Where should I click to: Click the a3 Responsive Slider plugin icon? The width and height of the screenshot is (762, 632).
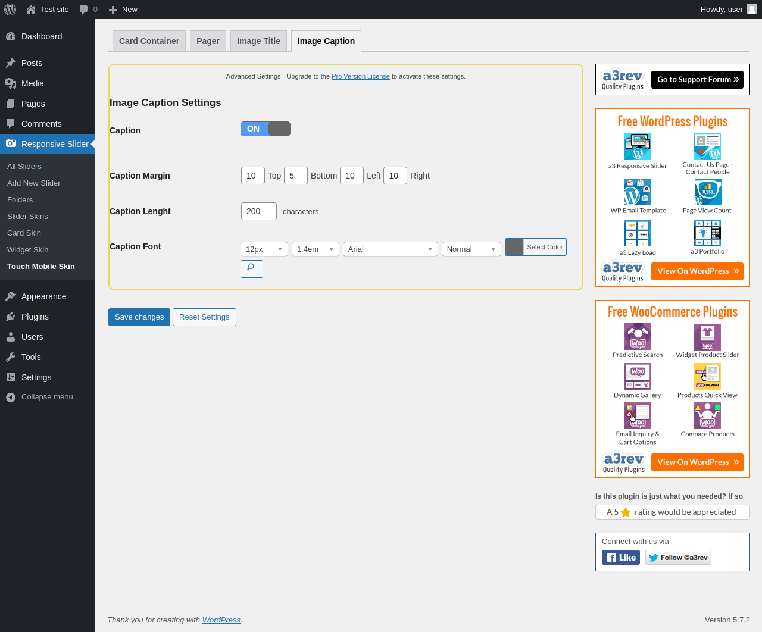[638, 147]
